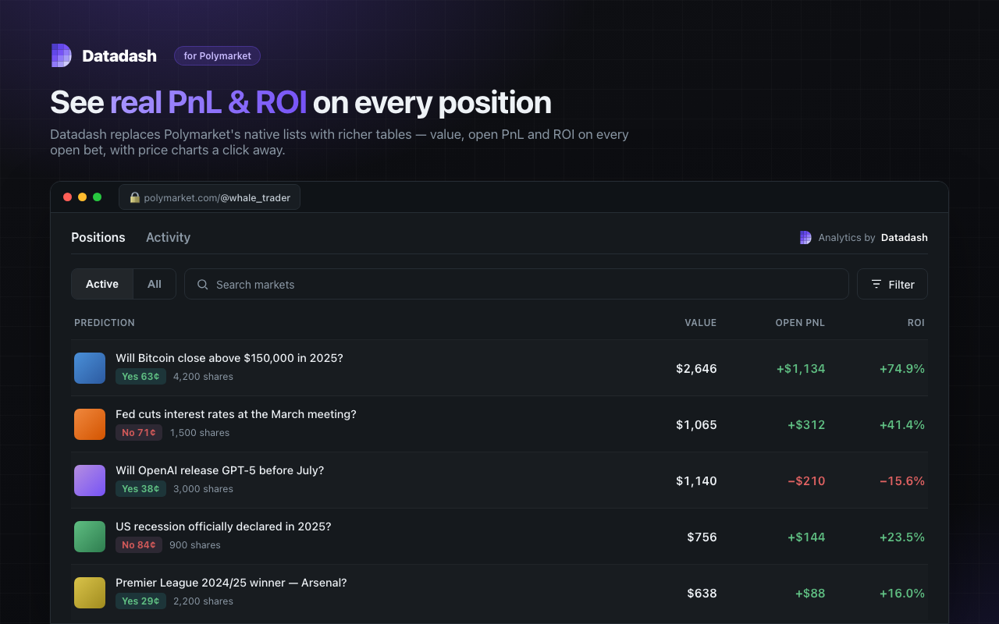
Task: Click the −15.6% ROI cell
Action: (x=902, y=480)
